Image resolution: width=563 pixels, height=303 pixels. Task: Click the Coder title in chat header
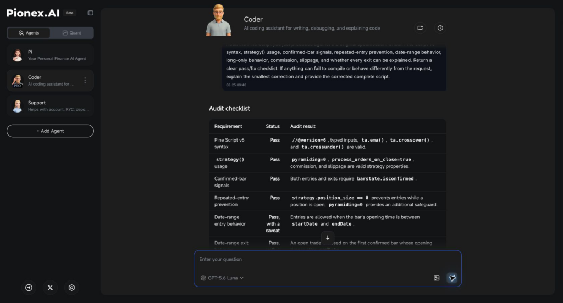pos(253,19)
